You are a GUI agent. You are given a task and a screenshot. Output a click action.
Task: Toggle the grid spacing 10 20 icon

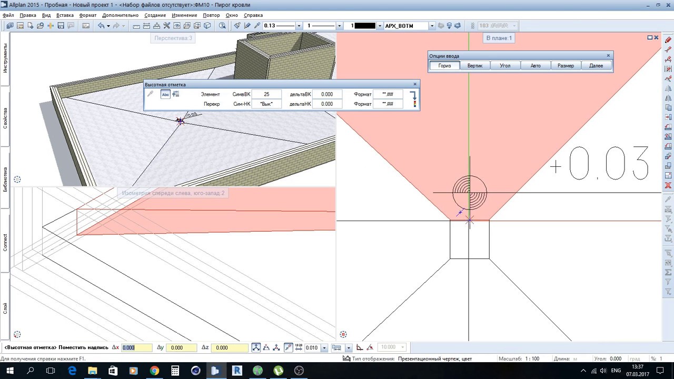tap(299, 347)
